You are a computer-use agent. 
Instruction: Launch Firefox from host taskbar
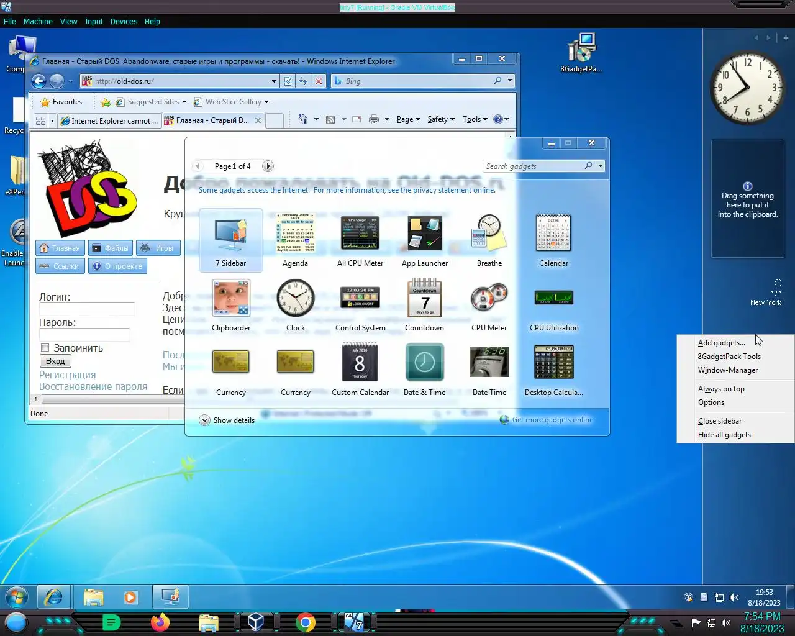160,622
